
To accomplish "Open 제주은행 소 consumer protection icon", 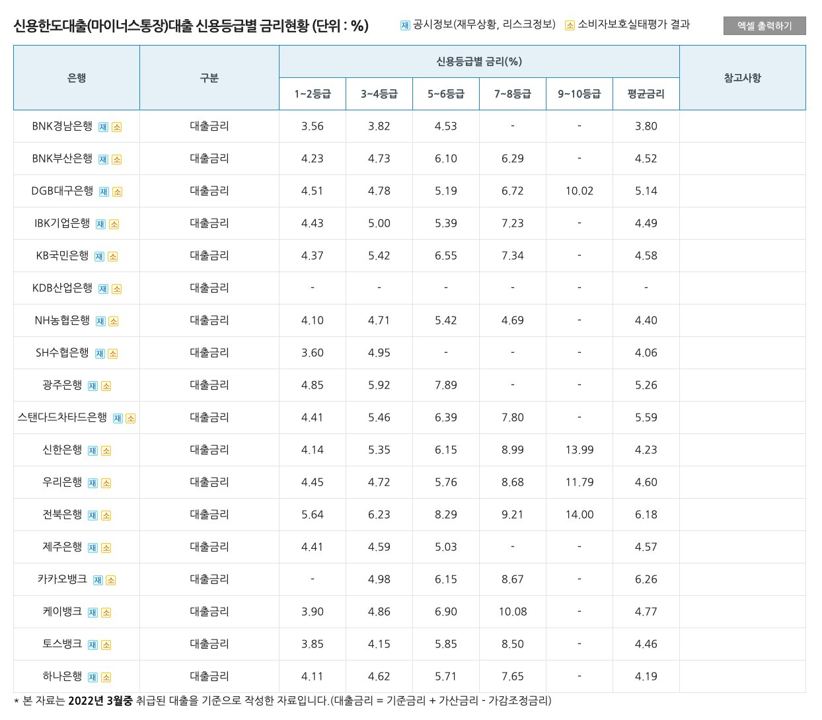I will (106, 548).
